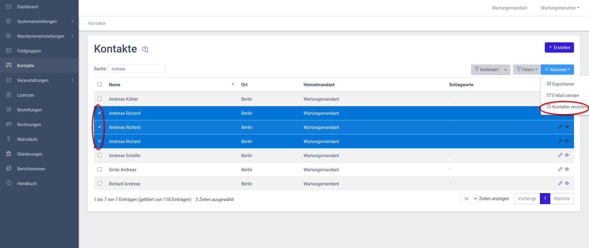Click the pencil edit icon for Richard Andreas
Image resolution: width=589 pixels, height=248 pixels.
coord(560,183)
